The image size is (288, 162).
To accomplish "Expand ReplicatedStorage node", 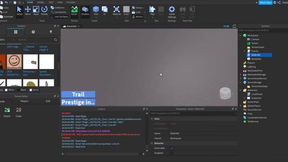I will 240,75.
